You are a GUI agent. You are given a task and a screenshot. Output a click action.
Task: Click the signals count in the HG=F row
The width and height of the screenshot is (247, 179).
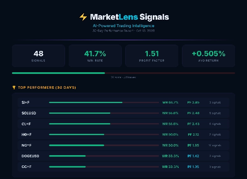tap(215, 135)
